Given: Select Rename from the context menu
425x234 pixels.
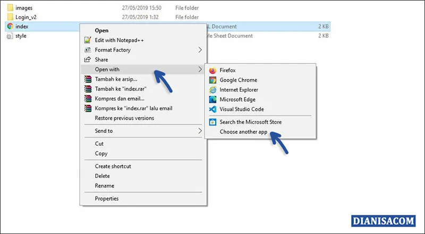Looking at the screenshot, I should 143,186.
